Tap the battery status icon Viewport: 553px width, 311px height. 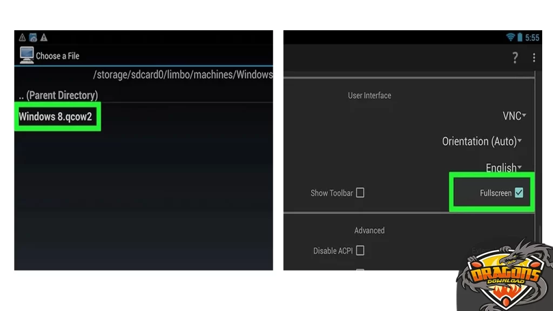tap(520, 37)
